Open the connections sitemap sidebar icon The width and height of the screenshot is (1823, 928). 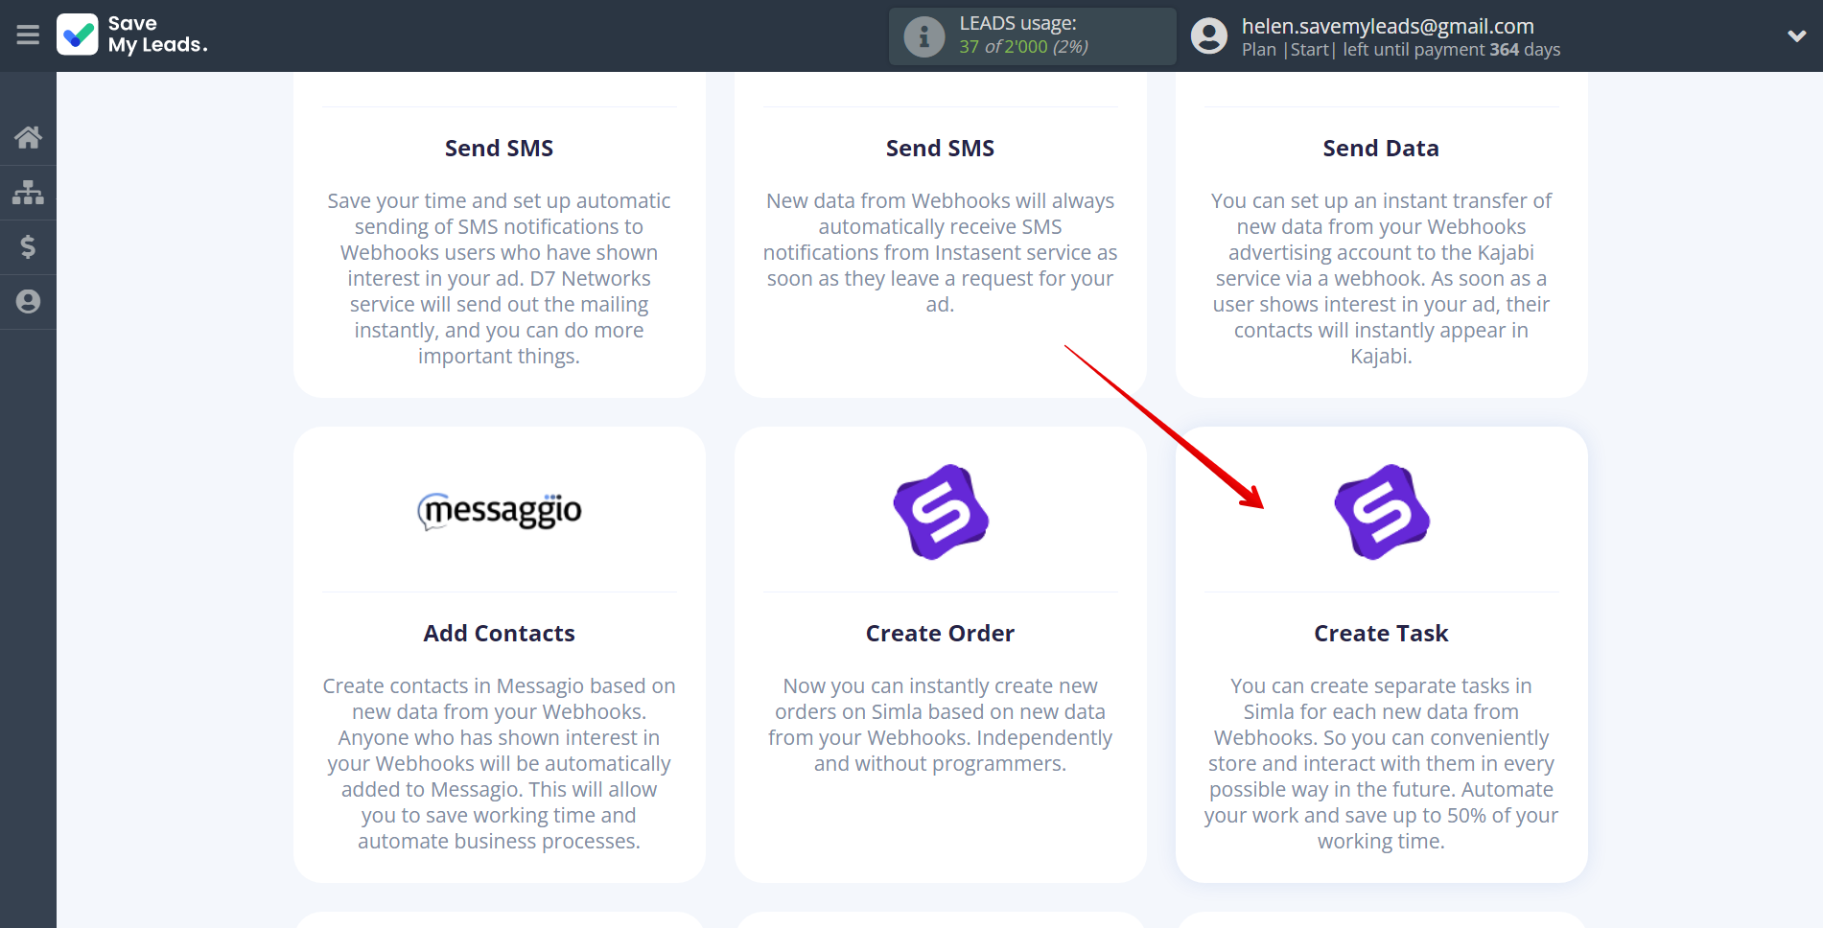(28, 193)
